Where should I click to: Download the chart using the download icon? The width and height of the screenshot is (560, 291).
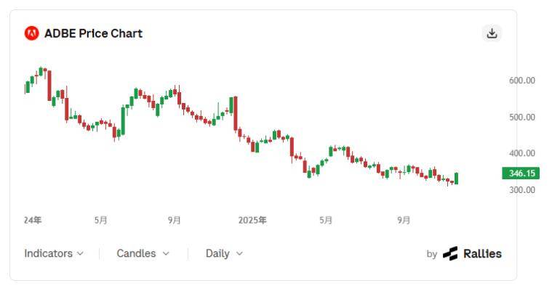(x=492, y=33)
